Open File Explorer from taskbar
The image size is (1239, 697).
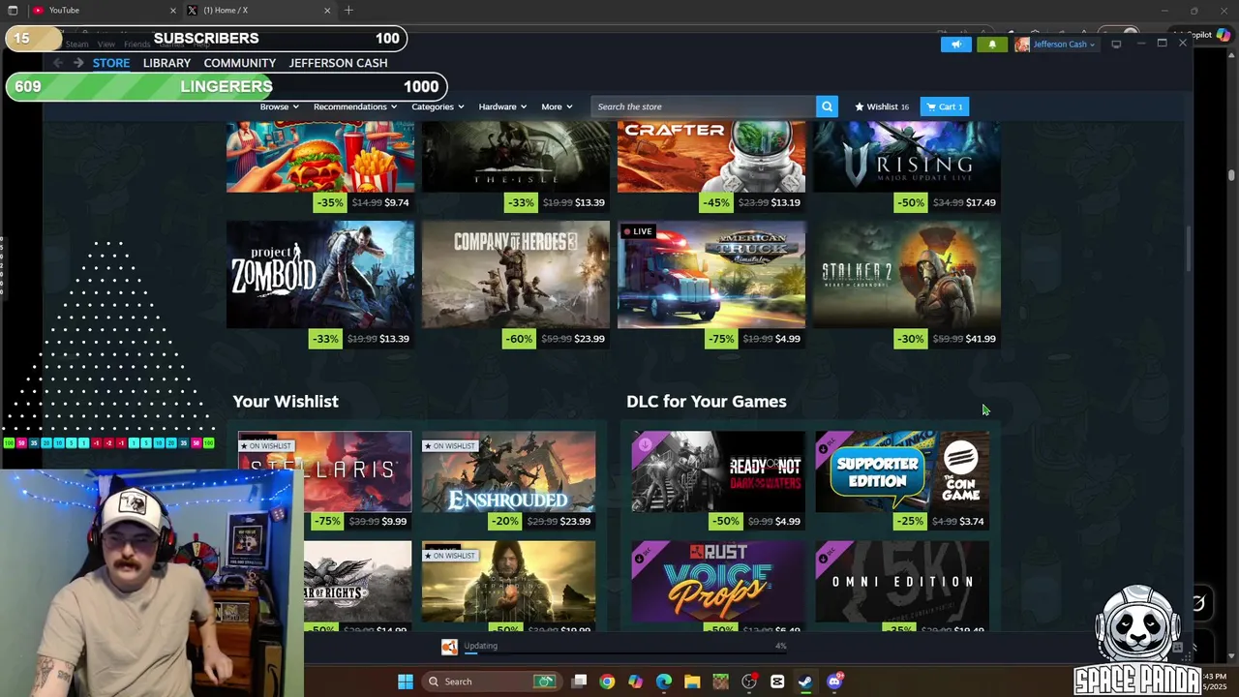coord(692,682)
